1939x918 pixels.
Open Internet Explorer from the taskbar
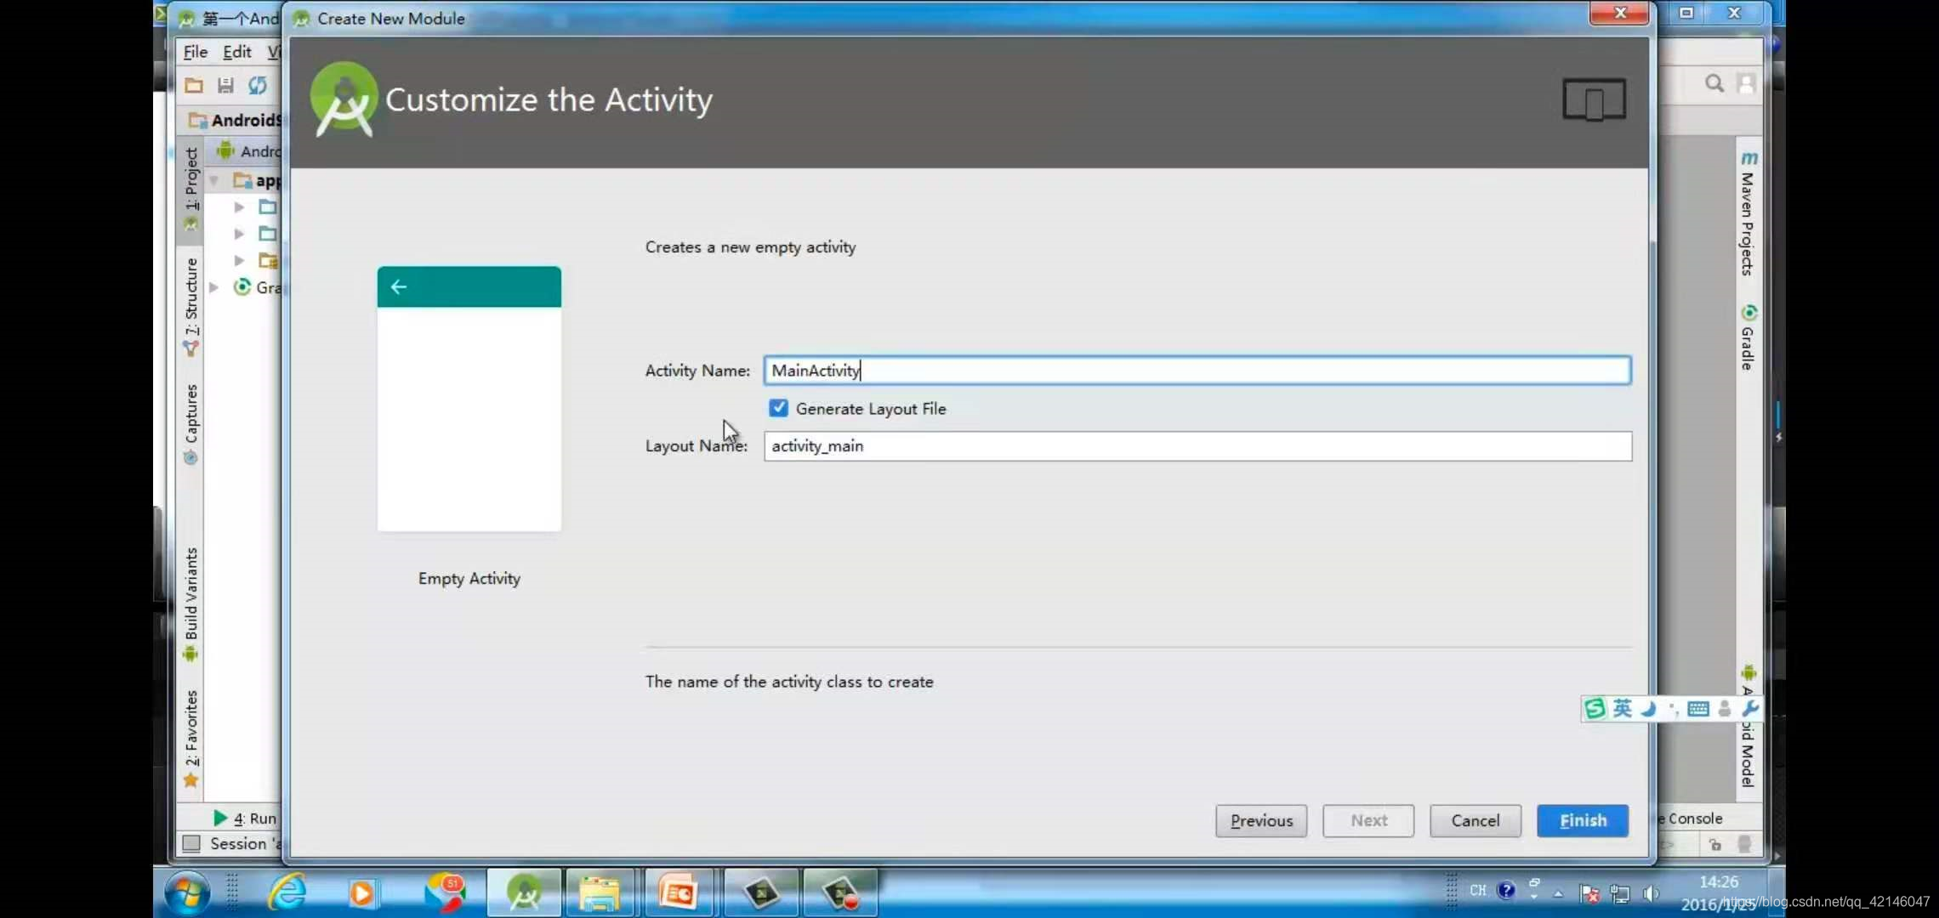287,892
